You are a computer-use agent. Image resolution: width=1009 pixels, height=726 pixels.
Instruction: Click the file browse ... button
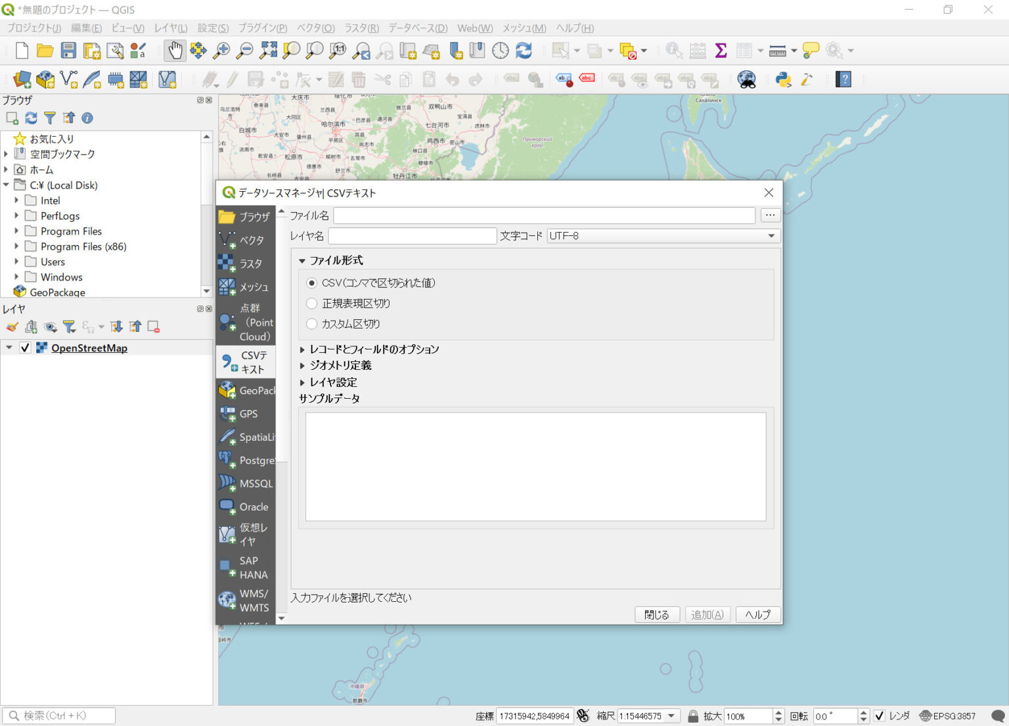pyautogui.click(x=770, y=215)
